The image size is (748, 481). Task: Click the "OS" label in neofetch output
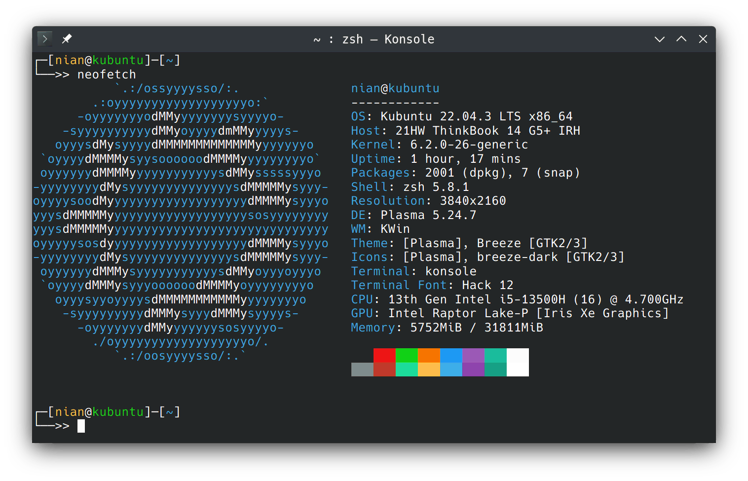(358, 116)
